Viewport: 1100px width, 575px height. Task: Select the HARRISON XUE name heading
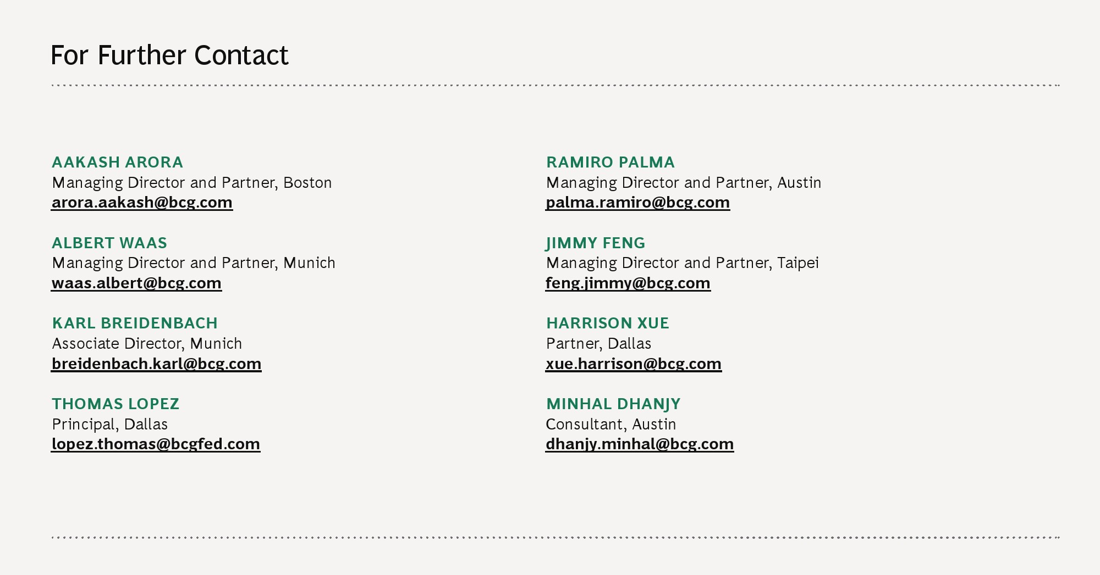click(607, 323)
